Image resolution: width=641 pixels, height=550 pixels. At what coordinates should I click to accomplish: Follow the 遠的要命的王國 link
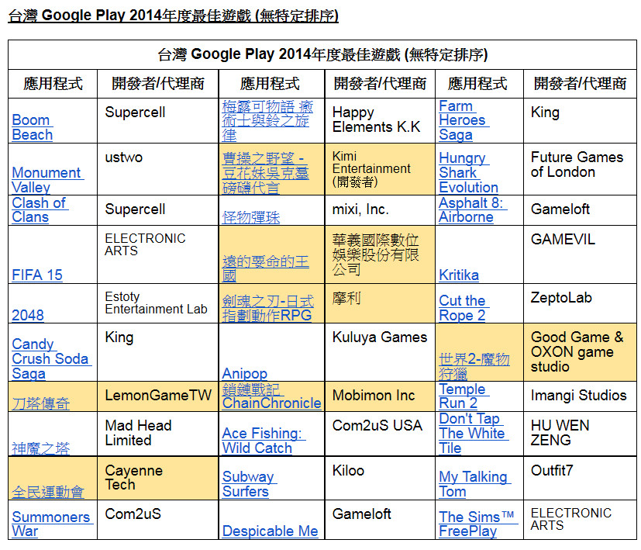coord(266,268)
